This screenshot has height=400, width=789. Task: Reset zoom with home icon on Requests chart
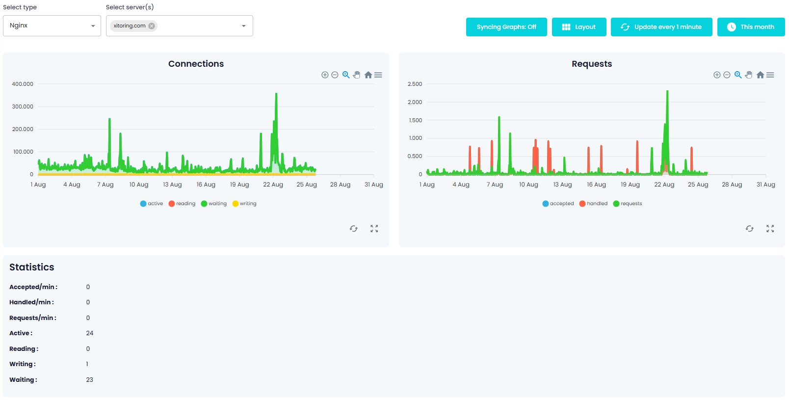point(760,75)
